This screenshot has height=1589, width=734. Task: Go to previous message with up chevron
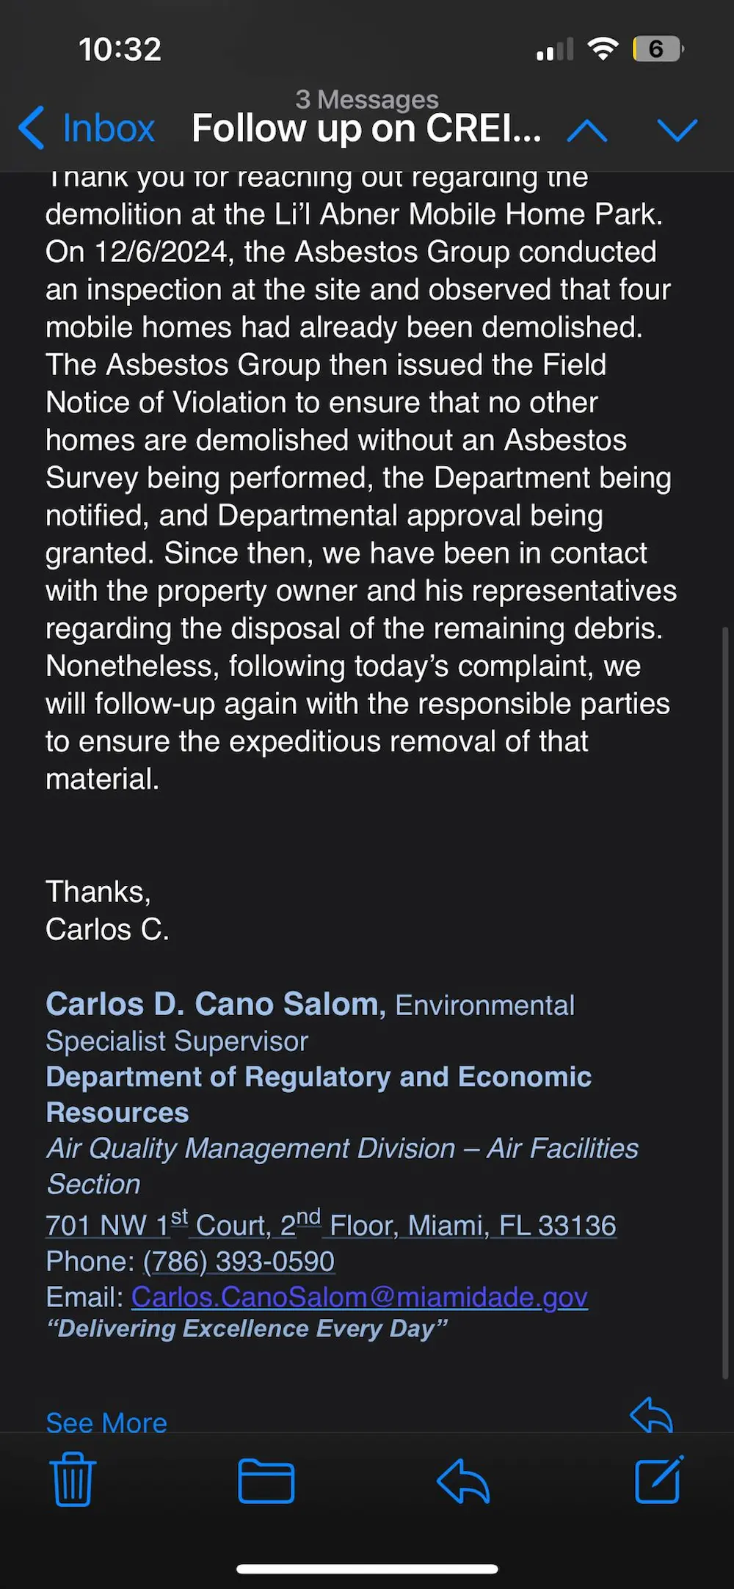(x=587, y=130)
